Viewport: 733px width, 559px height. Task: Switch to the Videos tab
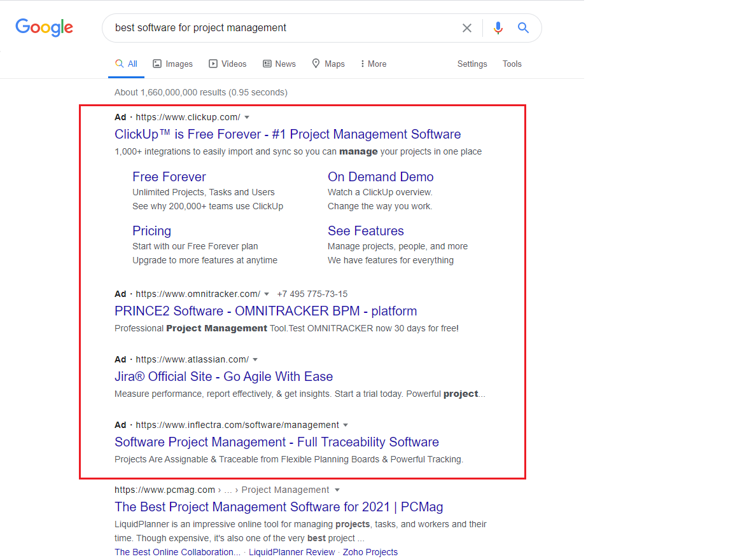[x=228, y=64]
